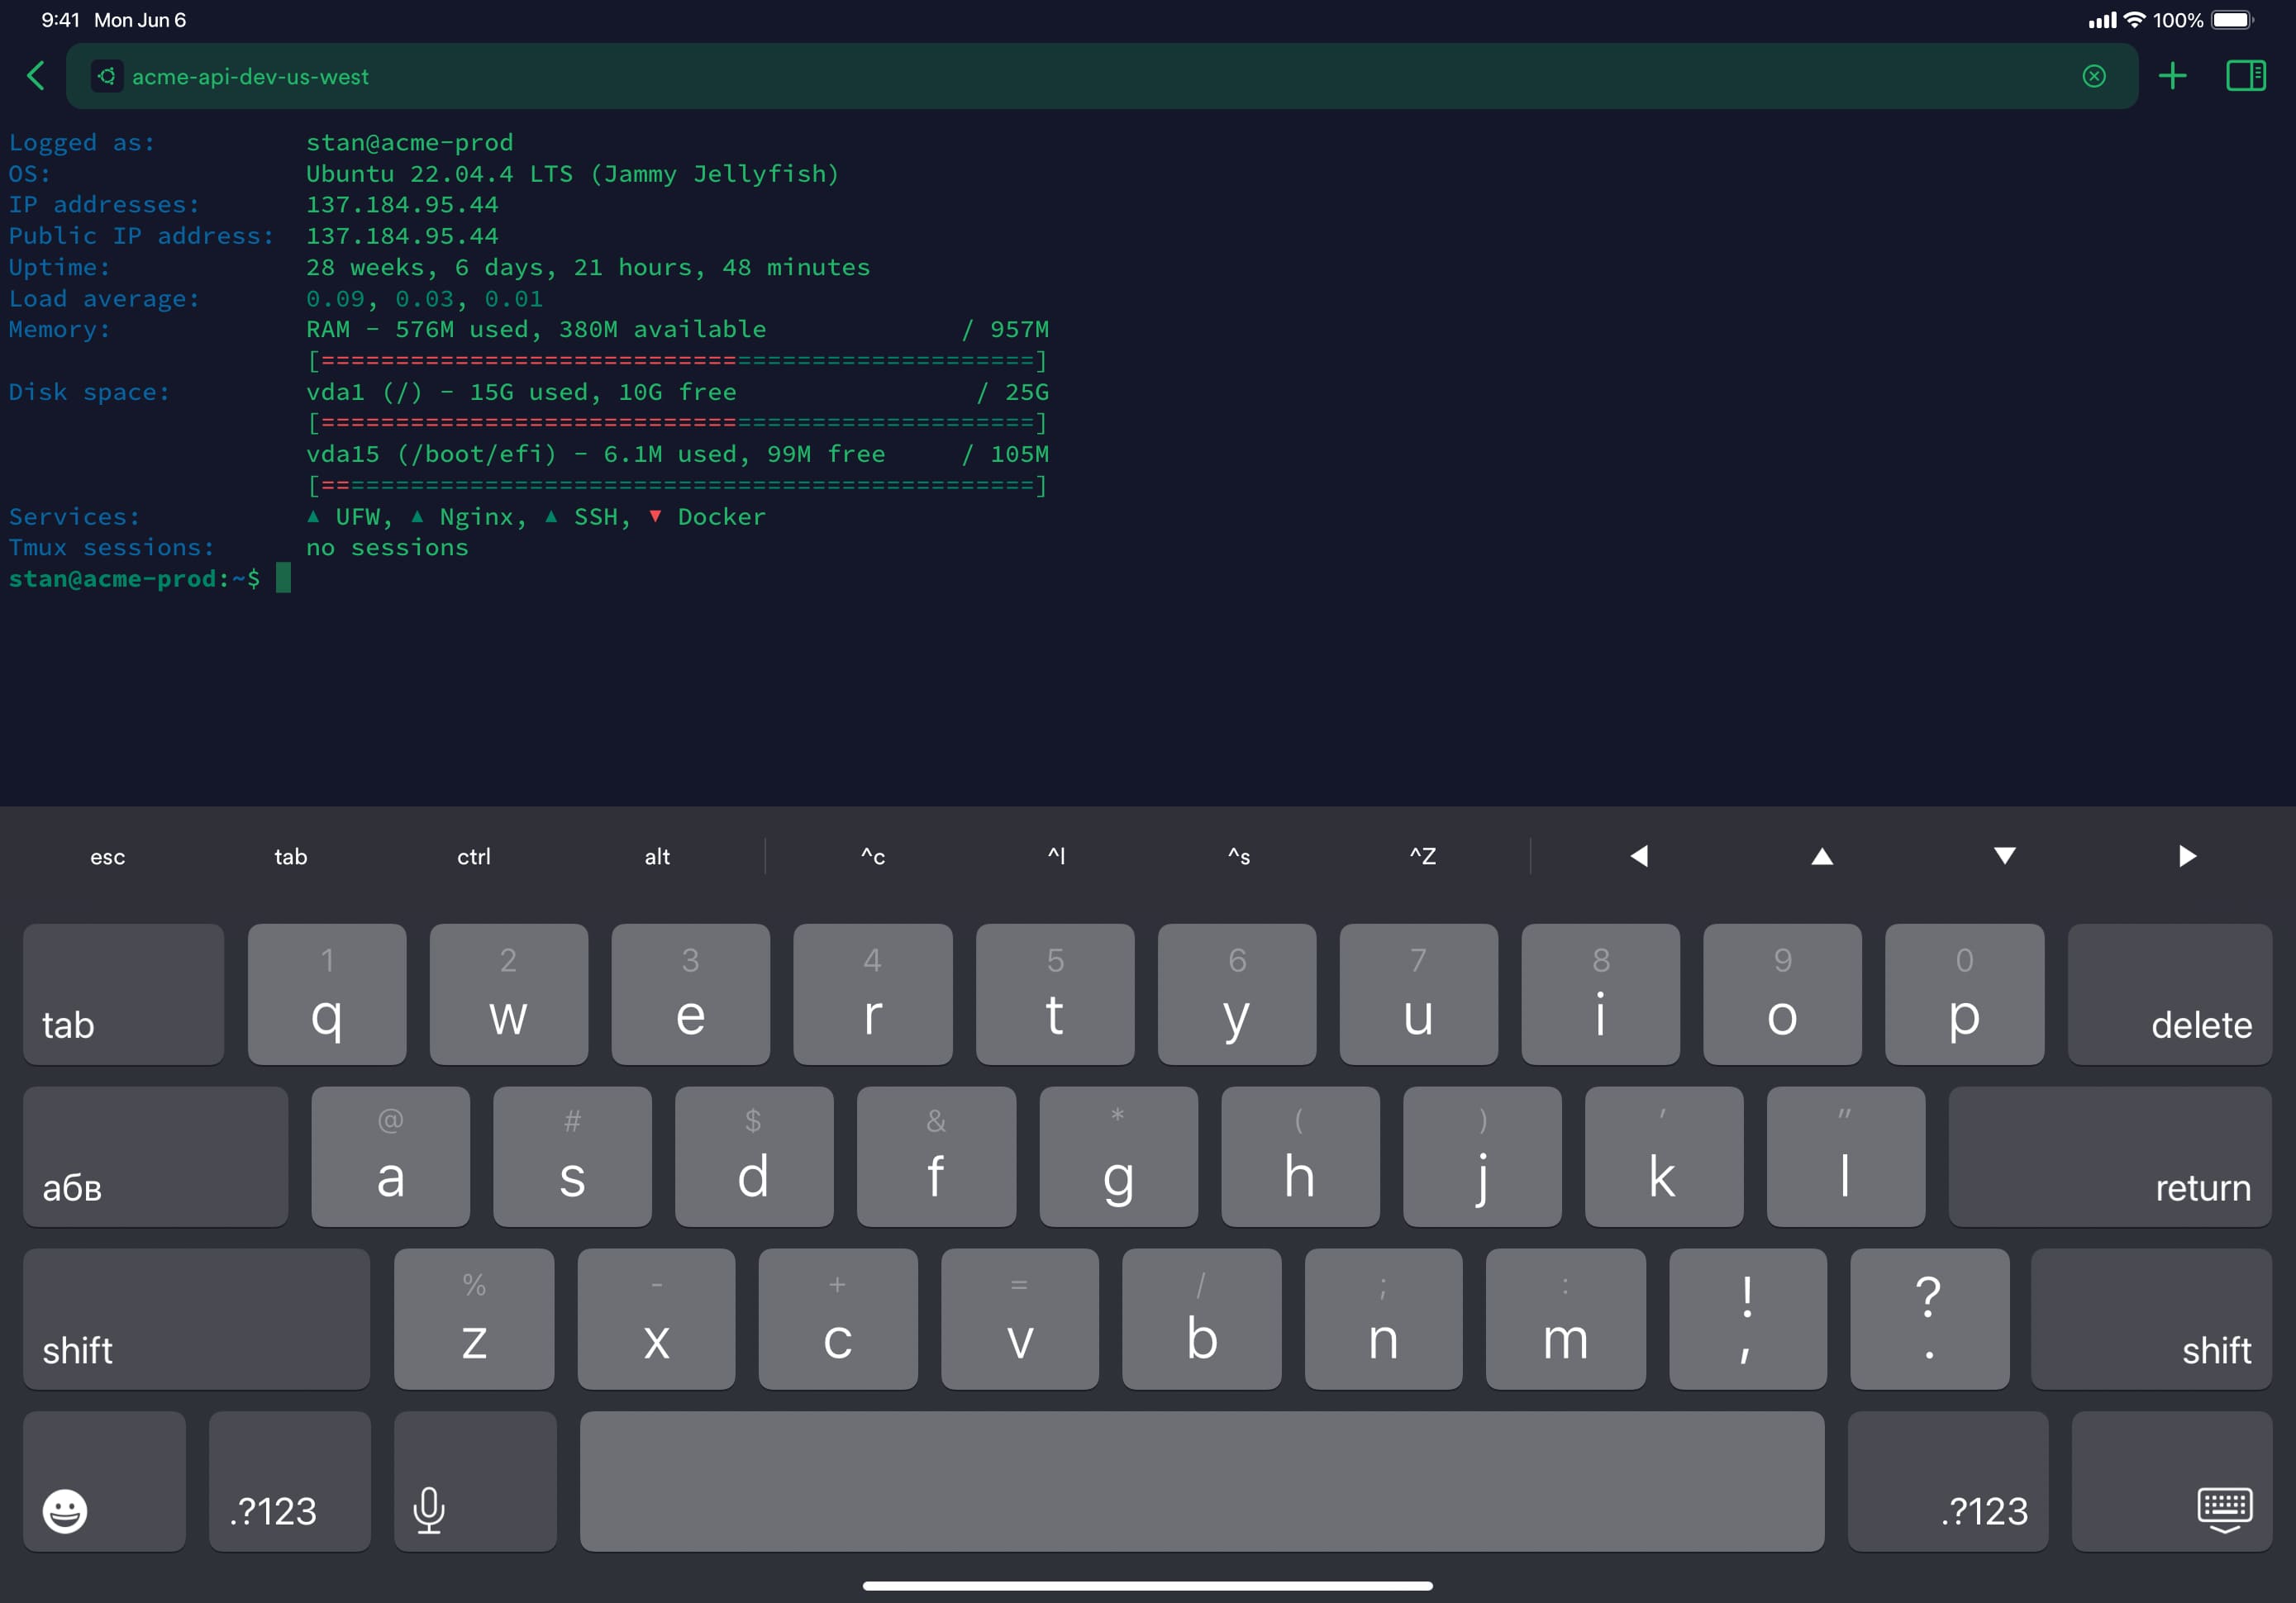Tap the q key
Viewport: 2296px width, 1603px height.
click(x=327, y=994)
